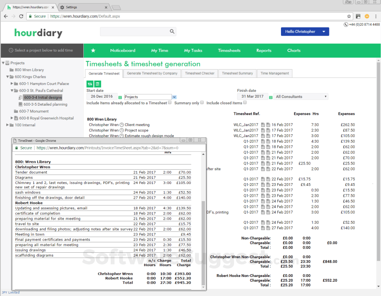Screen dimensions: 381x296
Task: Click the phone icon beside the contact number
Action: [346, 25]
